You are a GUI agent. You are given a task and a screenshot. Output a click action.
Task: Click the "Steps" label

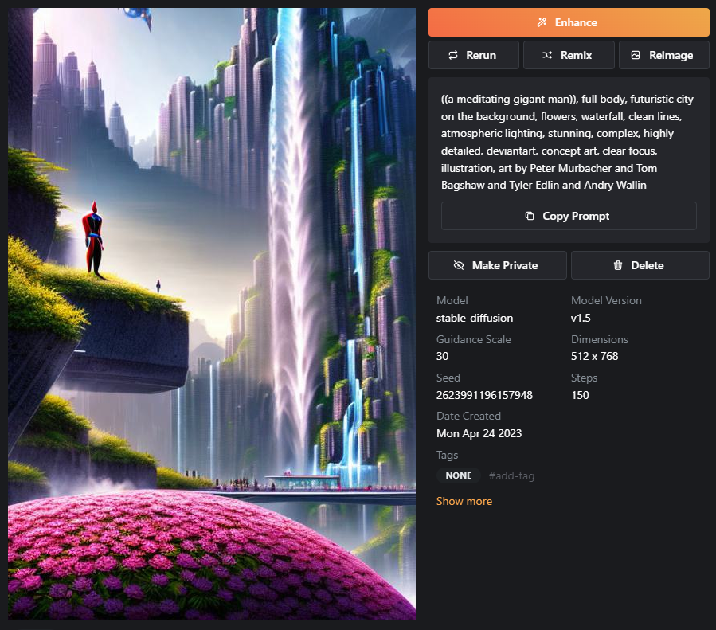pos(584,378)
